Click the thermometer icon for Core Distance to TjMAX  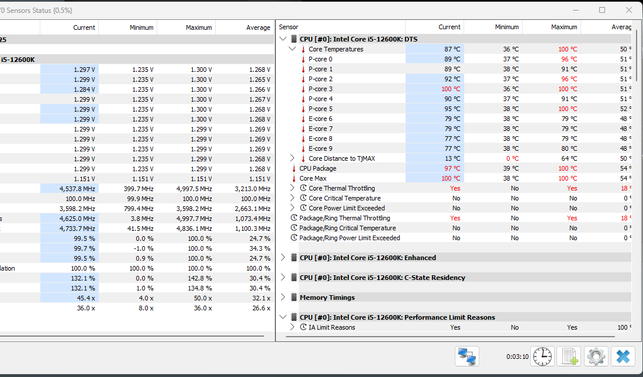pos(303,158)
